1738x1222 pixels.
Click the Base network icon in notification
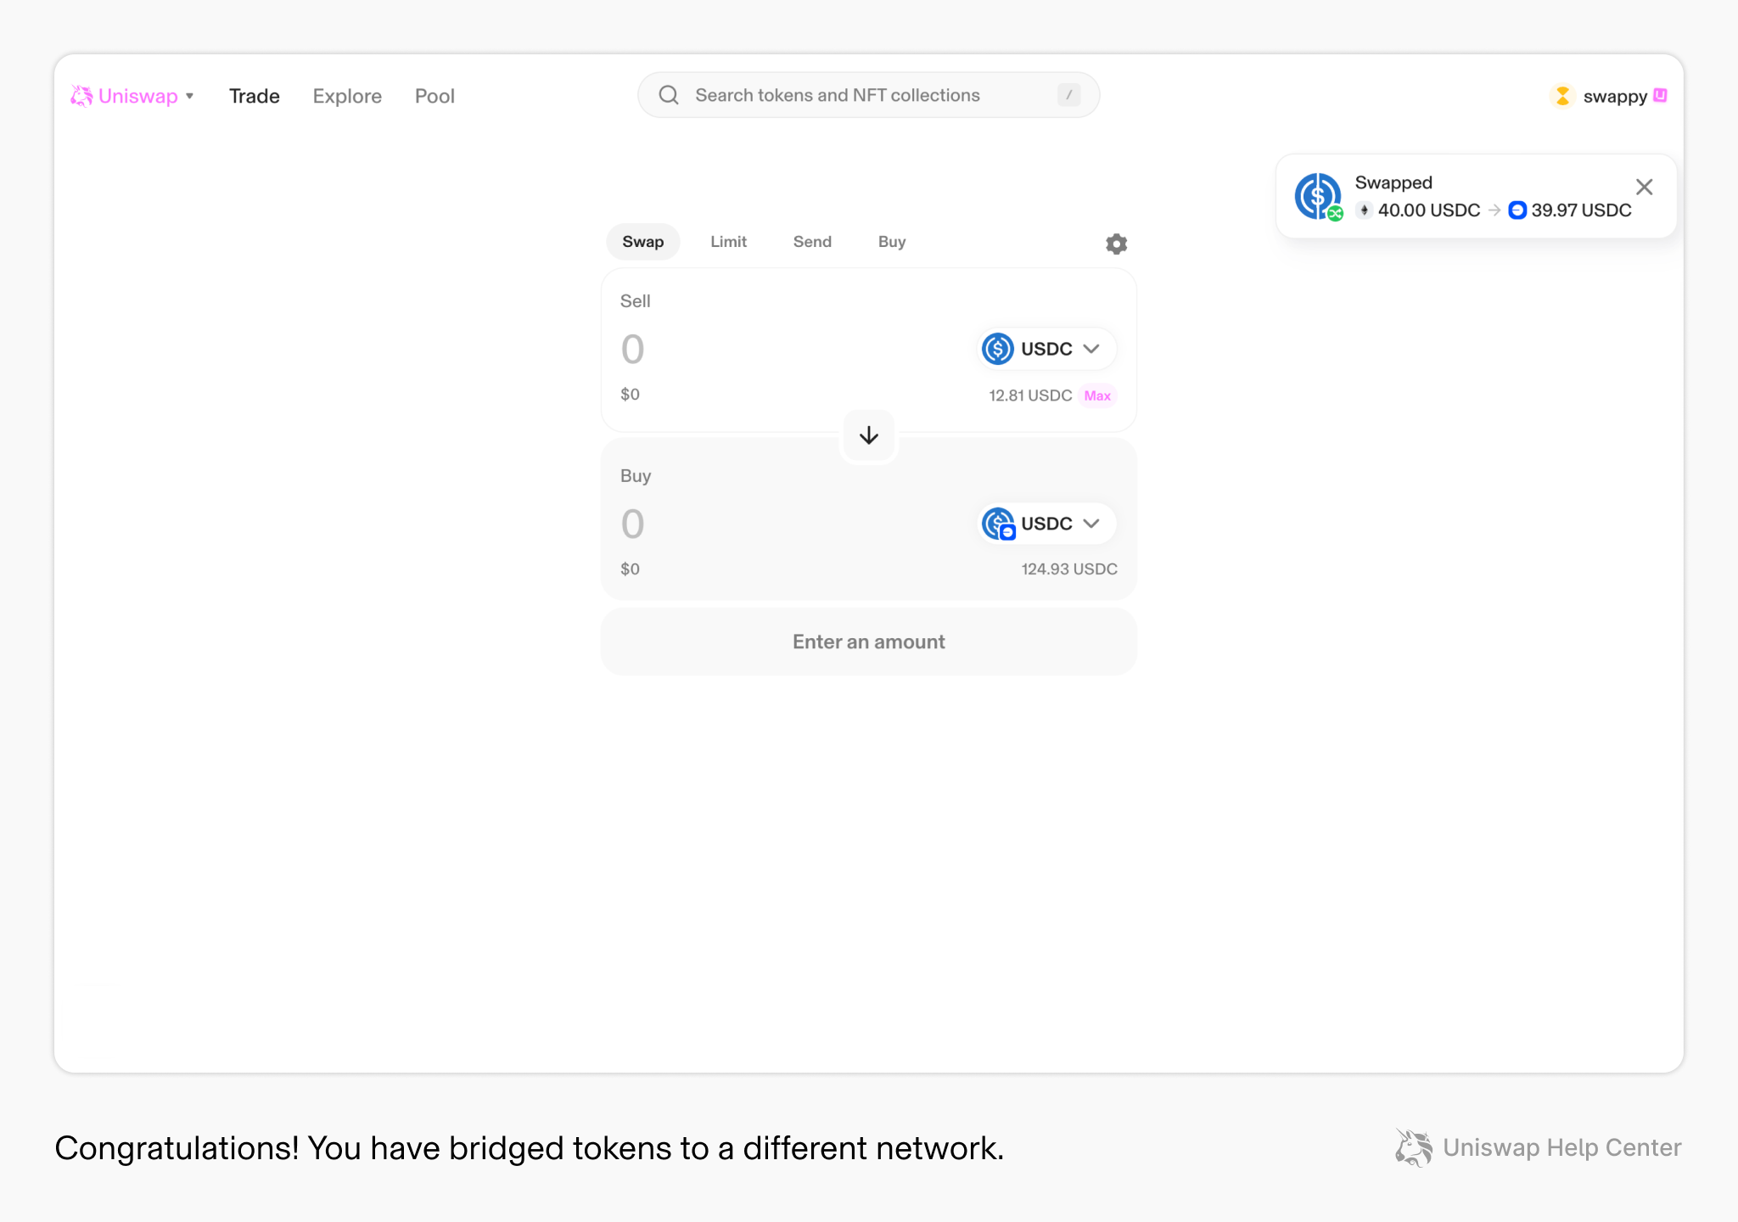pyautogui.click(x=1517, y=210)
